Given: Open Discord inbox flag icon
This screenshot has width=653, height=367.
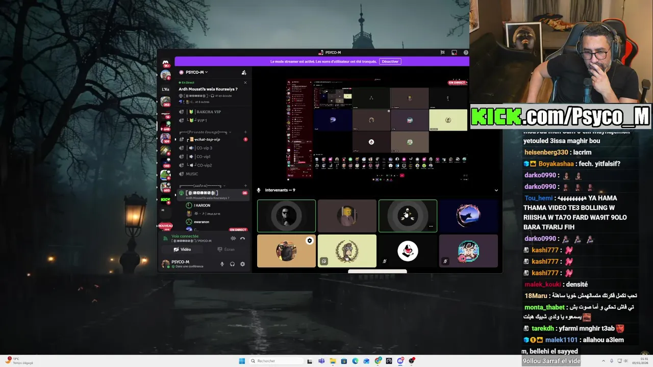Looking at the screenshot, I should (442, 53).
